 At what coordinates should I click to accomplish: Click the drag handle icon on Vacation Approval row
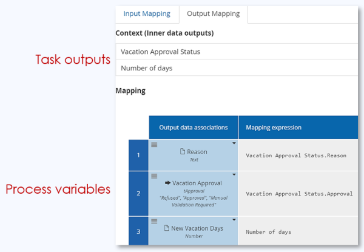click(154, 176)
